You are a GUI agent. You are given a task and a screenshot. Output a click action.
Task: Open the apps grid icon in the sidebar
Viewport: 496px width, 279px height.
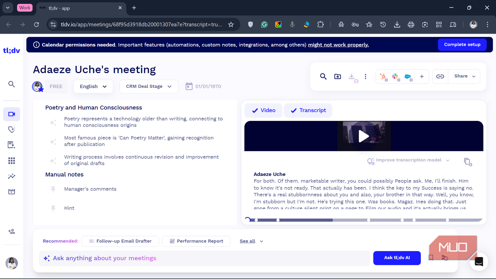coord(11,160)
